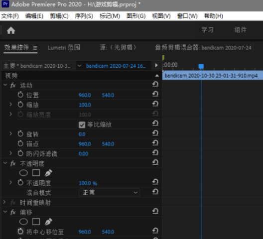Image resolution: width=263 pixels, height=239 pixels.
Task: Create ellipse mask under 不透明度
Action: pos(23,173)
